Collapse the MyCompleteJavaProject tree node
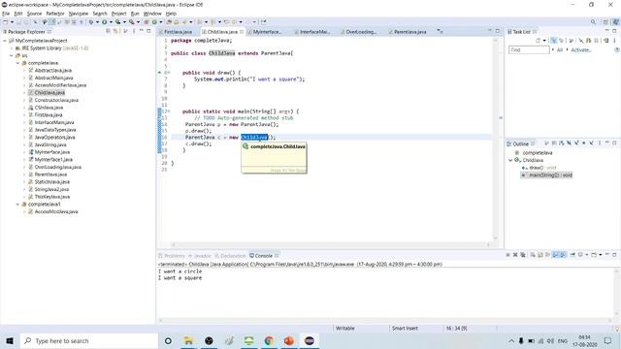The width and height of the screenshot is (621, 349). point(5,41)
